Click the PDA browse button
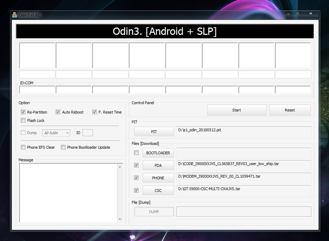Screen dimensions: 329x241 click(x=158, y=165)
